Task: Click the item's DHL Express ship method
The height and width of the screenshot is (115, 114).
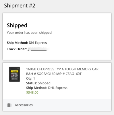Action: point(58,88)
